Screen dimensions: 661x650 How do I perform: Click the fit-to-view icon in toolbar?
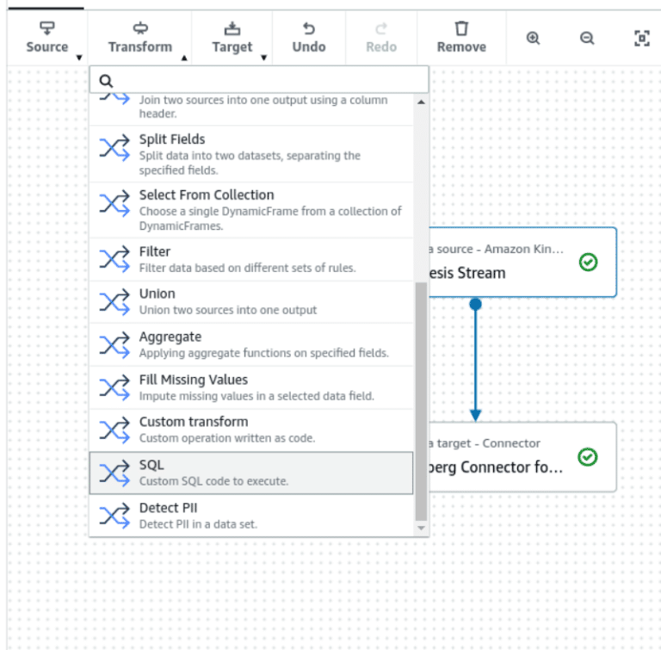pyautogui.click(x=641, y=38)
